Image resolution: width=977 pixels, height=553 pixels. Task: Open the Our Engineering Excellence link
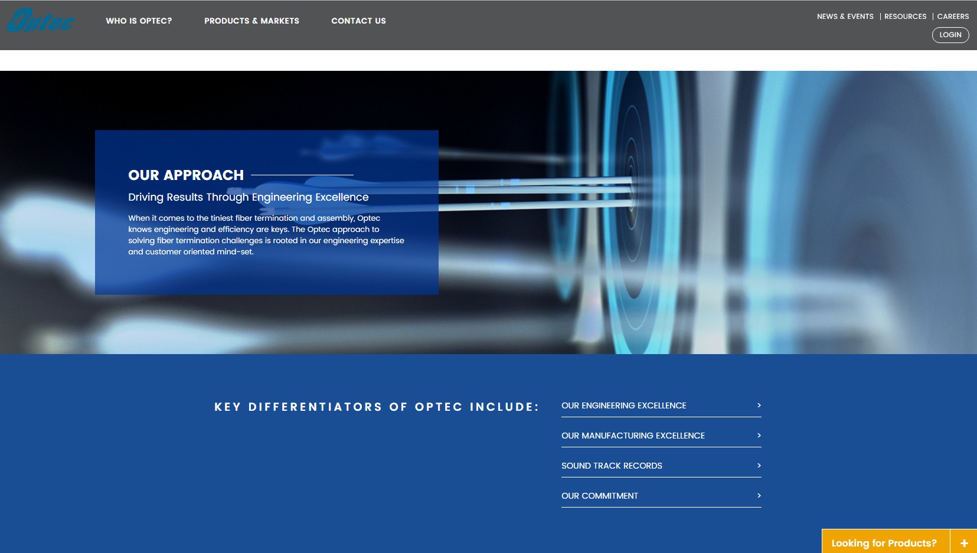click(x=661, y=405)
